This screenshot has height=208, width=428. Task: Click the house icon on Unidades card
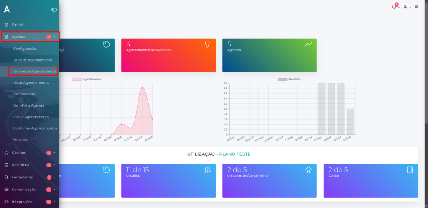308,170
